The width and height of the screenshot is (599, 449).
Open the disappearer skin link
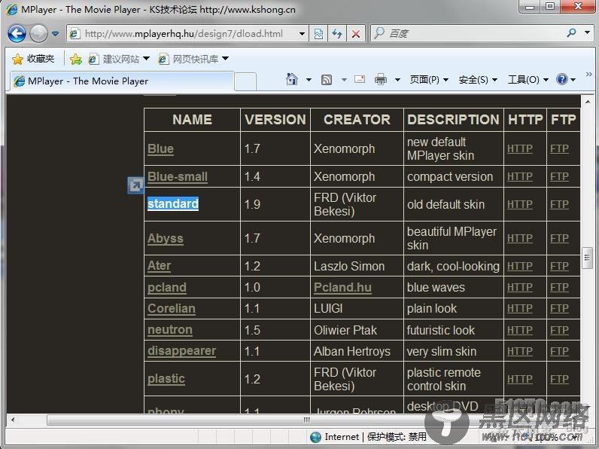click(x=182, y=351)
